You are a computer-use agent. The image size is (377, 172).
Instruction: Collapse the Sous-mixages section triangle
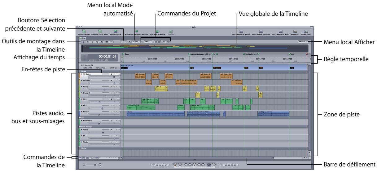pyautogui.click(x=80, y=127)
